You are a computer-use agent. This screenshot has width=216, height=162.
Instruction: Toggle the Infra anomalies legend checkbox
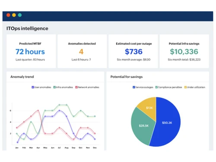click(54, 87)
